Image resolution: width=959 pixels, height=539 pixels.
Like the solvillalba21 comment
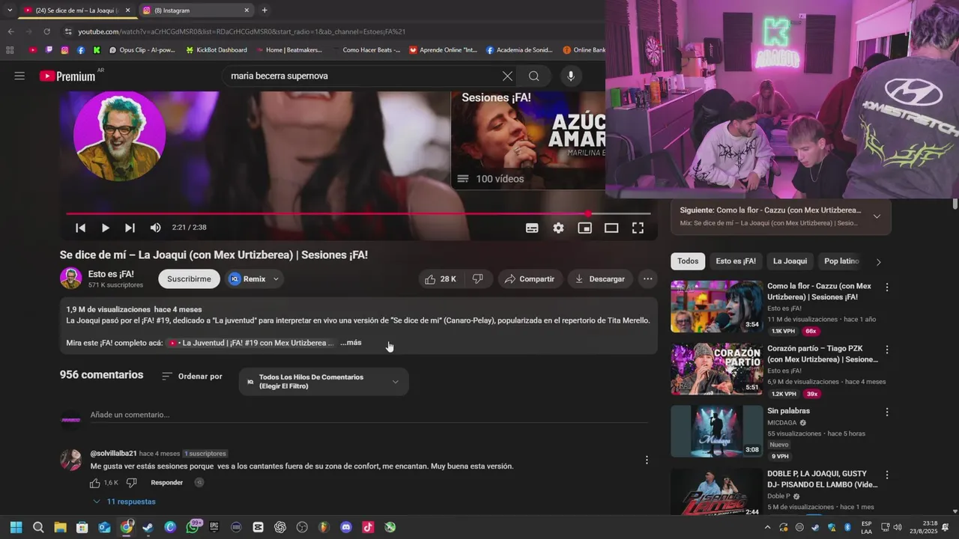click(95, 483)
